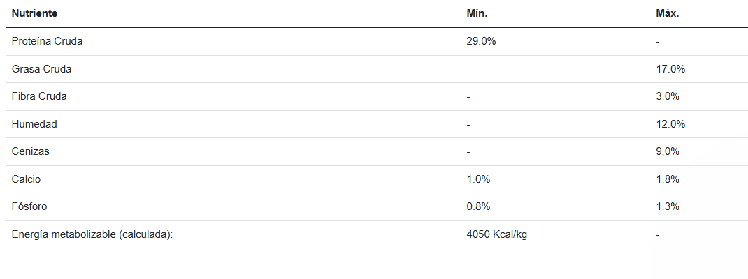Screen dimensions: 748x279
Task: Click the 1.8% maximum calcium value
Action: pos(668,179)
